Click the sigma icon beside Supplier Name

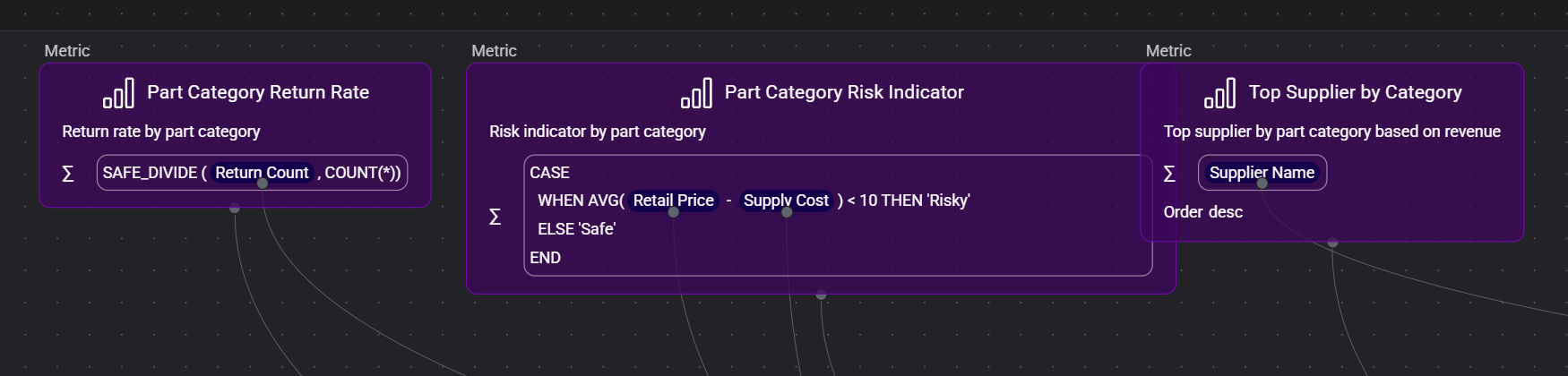click(1169, 174)
